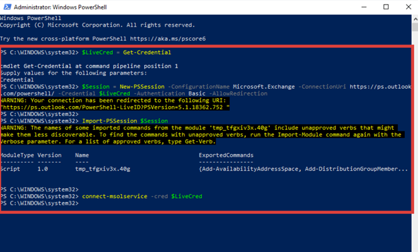Screen dimensions: 418x252
Task: Click the 'Import-PSSession' command text
Action: point(109,121)
